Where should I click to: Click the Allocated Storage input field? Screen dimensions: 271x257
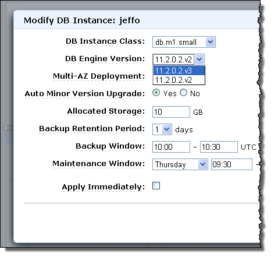point(171,112)
